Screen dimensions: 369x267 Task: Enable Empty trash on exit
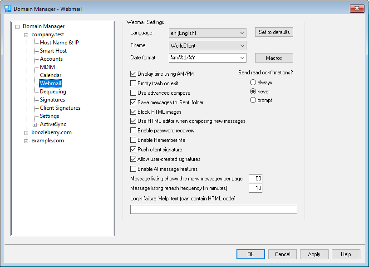click(133, 83)
